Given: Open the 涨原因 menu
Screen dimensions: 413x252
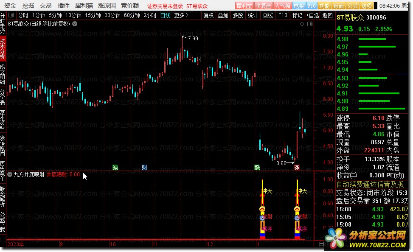Looking at the screenshot, I should (107, 6).
